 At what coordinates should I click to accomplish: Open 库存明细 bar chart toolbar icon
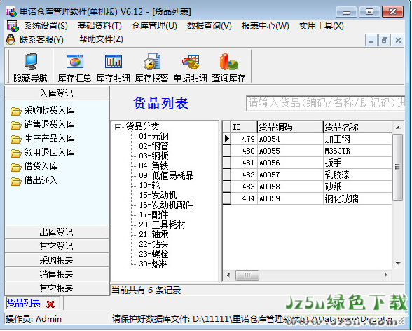click(114, 62)
